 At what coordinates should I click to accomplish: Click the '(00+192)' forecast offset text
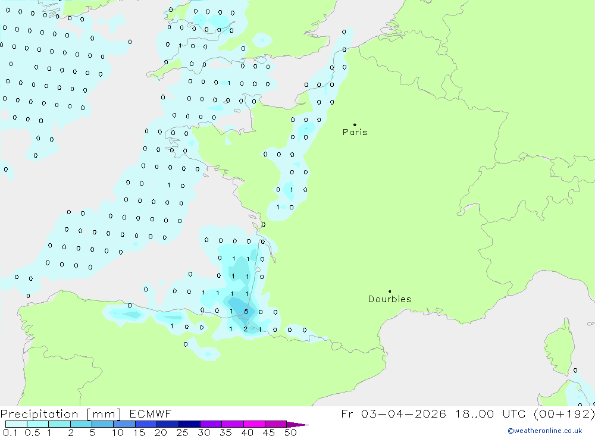[564, 414]
